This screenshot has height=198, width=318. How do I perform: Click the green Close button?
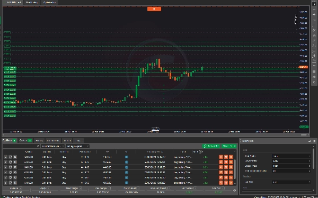[227, 146]
